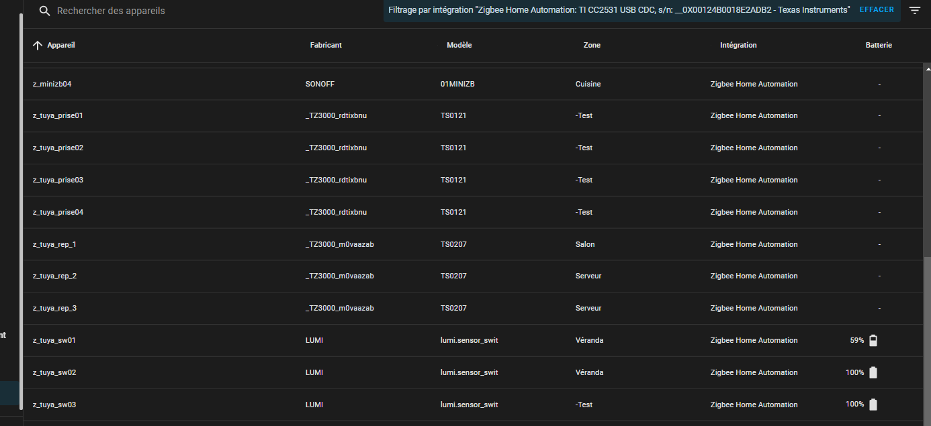Click Véranda zone in z_tuya_sw02 row
The image size is (931, 426).
(x=589, y=372)
